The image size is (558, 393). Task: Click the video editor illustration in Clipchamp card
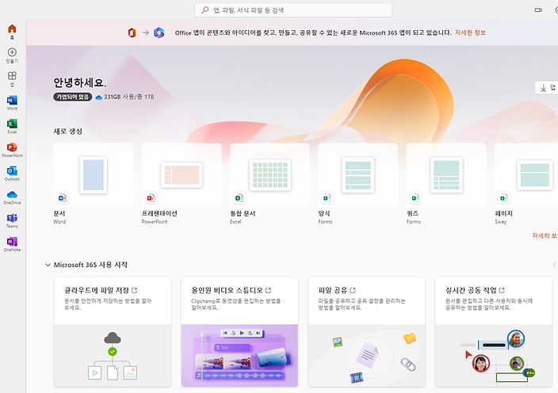pos(239,355)
